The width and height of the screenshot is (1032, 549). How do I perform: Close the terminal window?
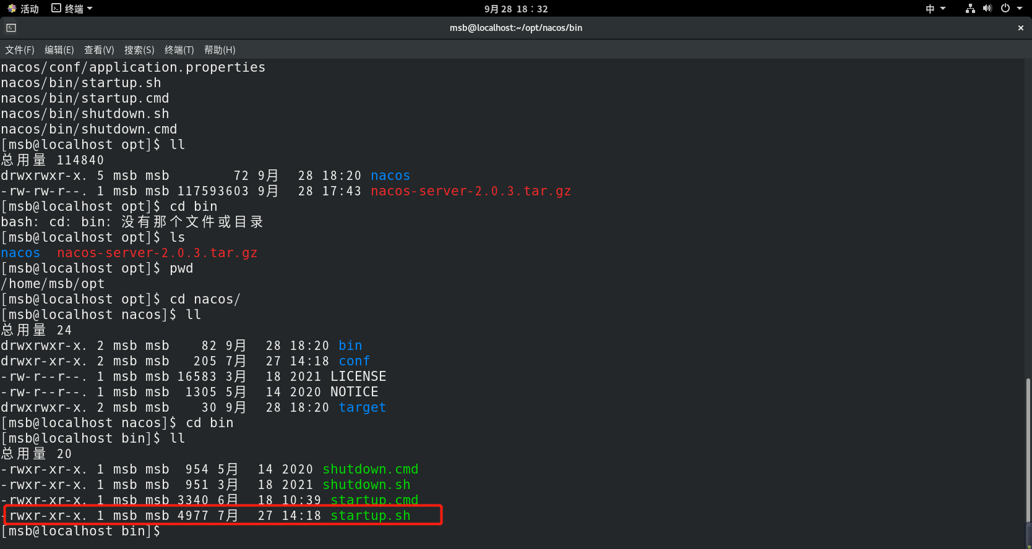[1021, 28]
